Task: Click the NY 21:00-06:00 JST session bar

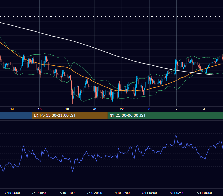Action: pyautogui.click(x=165, y=115)
